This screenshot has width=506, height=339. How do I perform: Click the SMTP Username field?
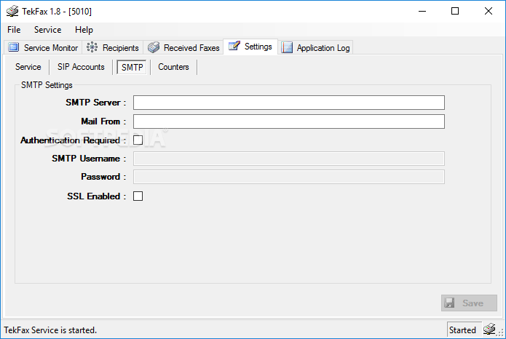[x=289, y=159]
